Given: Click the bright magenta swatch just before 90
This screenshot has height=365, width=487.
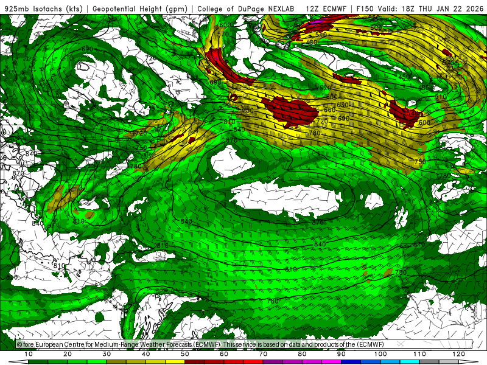Looking at the screenshot, I should click(x=331, y=362).
